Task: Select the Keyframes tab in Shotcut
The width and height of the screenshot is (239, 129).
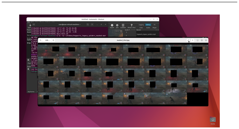Action: click(31, 92)
